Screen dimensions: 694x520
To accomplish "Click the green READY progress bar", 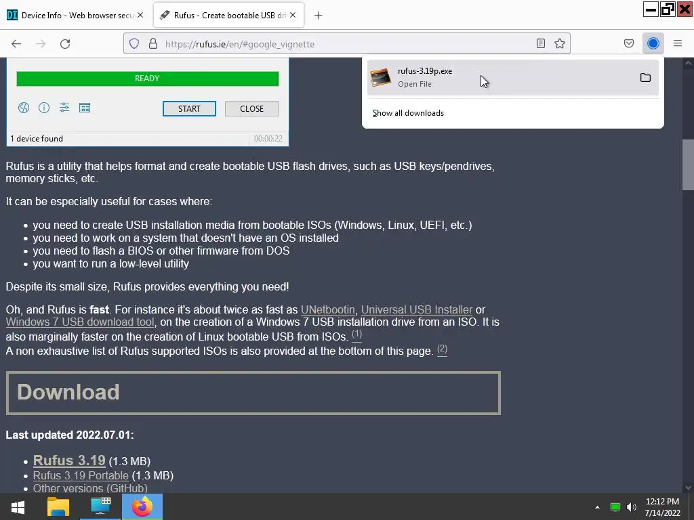I will click(147, 79).
